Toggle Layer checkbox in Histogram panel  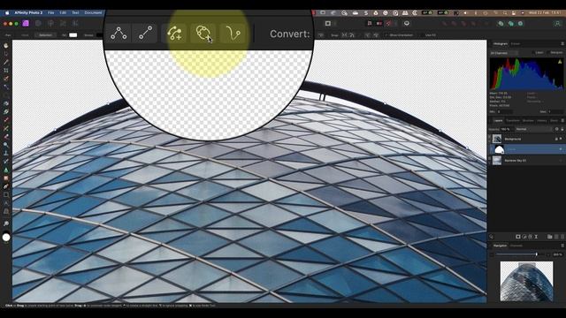point(532,53)
